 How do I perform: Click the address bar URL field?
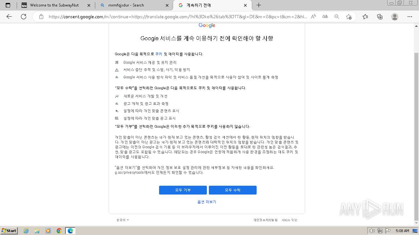click(x=178, y=17)
